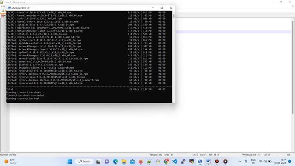Screen dimensions: 295x166
Task: Click the bpftool-4.18.0 rpm terminal line
Action: coord(86,53)
